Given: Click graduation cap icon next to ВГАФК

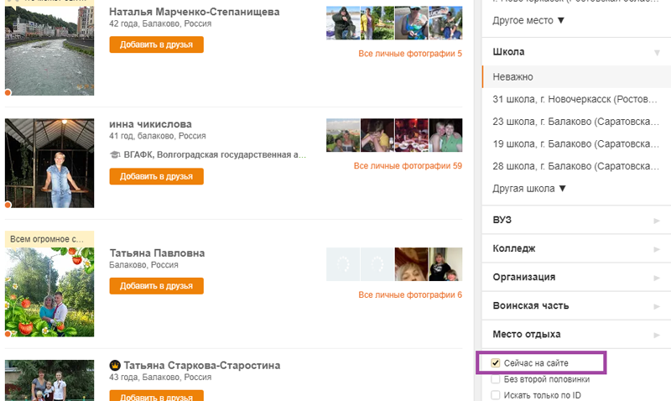Looking at the screenshot, I should point(115,155).
